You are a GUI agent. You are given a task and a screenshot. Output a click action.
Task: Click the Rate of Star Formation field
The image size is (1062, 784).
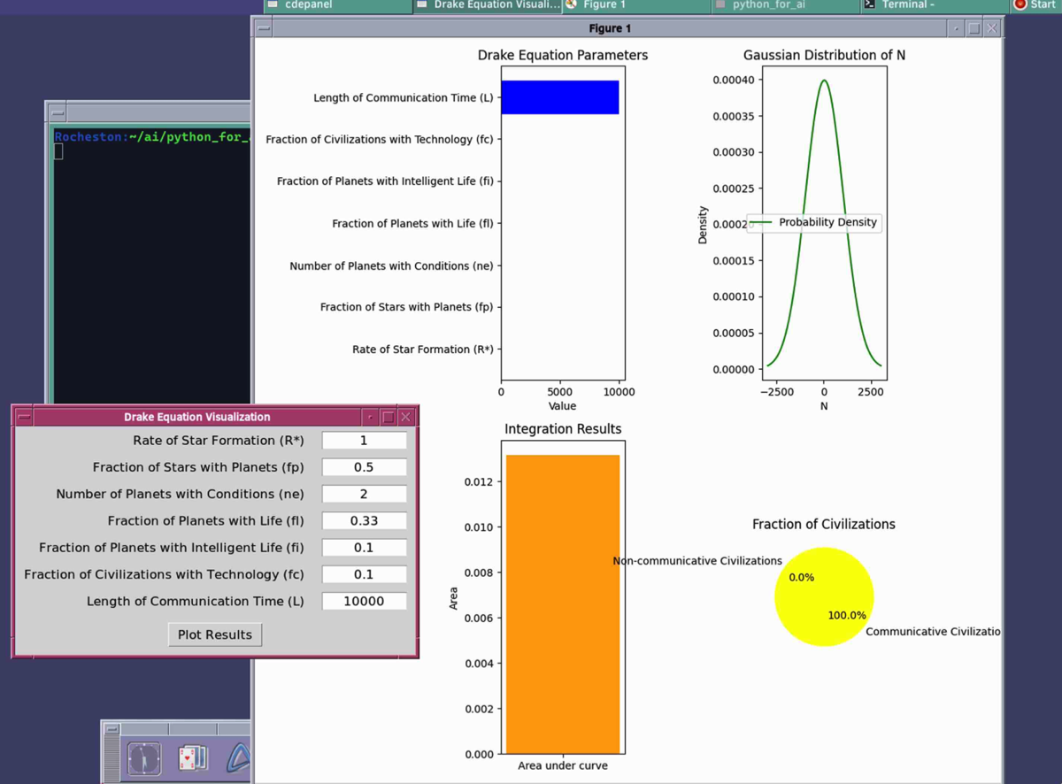364,441
